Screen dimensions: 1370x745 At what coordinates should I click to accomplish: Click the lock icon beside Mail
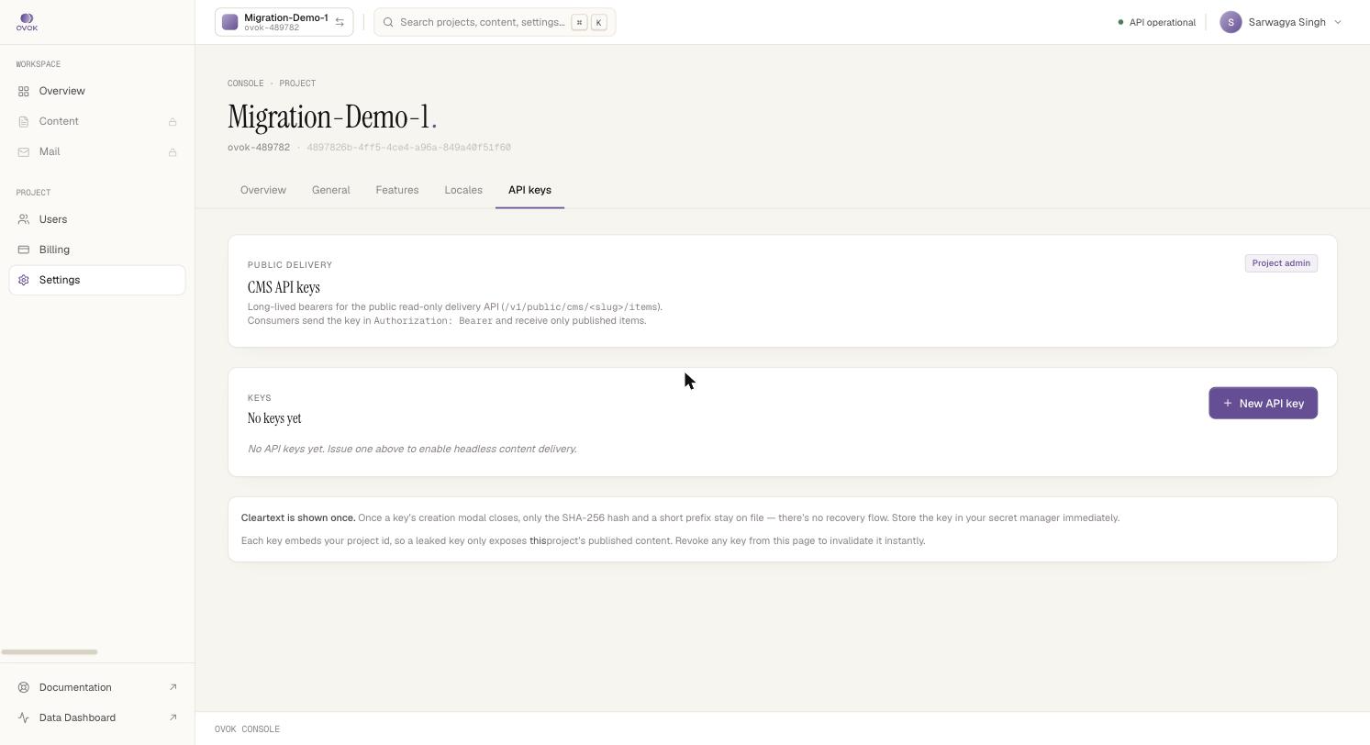coord(173,152)
